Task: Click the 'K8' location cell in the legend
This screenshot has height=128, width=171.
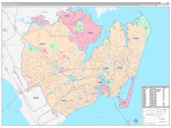Action: [164, 91]
